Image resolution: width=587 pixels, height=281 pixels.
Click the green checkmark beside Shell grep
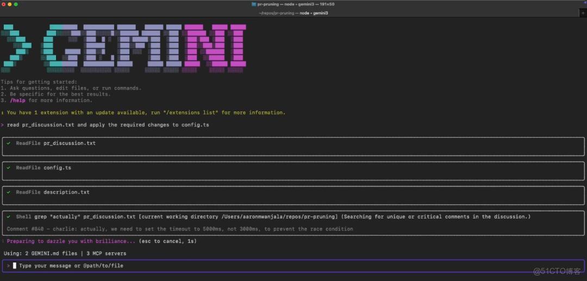[8, 217]
